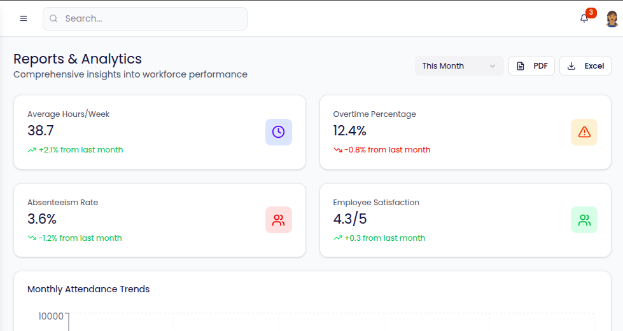Open the user profile avatar
623x331 pixels.
coord(612,18)
